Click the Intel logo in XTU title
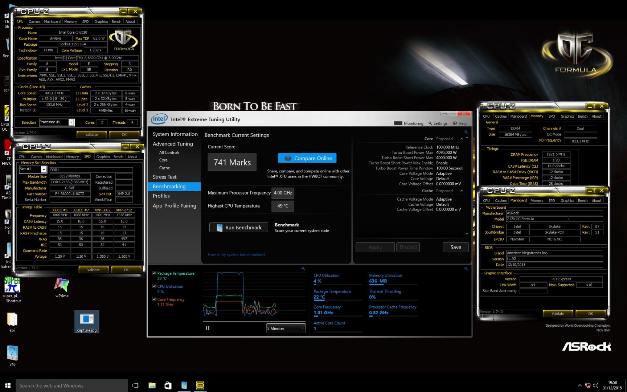Image resolution: width=627 pixels, height=392 pixels. pos(159,119)
